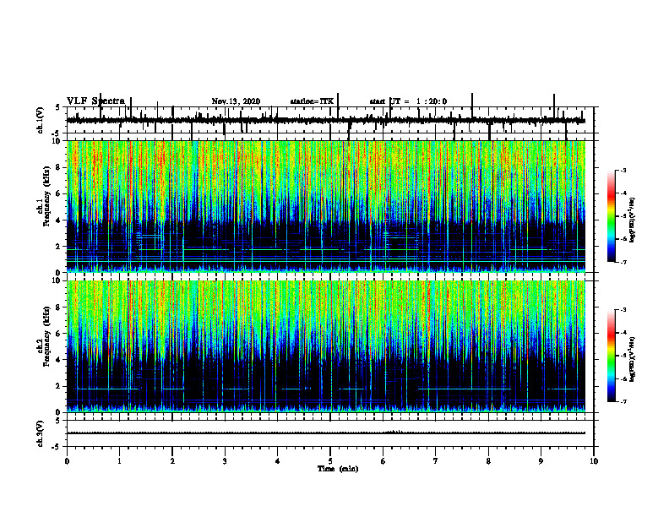
Task: Click time-axis tick label "4" minutes
Action: [x=277, y=461]
